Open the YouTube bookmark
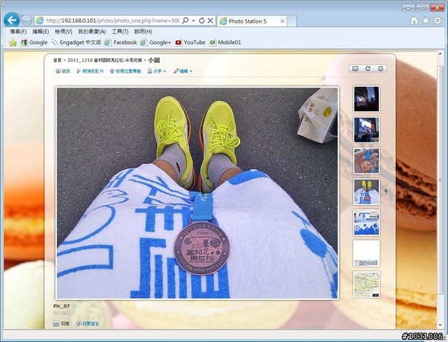The width and height of the screenshot is (448, 342). click(190, 43)
